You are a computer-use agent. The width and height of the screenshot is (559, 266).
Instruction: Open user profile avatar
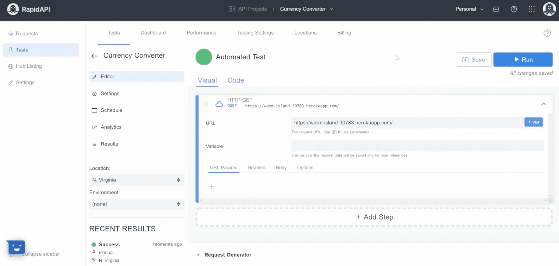[549, 9]
